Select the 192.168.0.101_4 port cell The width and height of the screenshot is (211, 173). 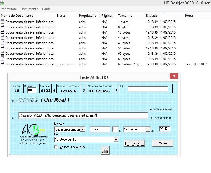pyautogui.click(x=196, y=64)
